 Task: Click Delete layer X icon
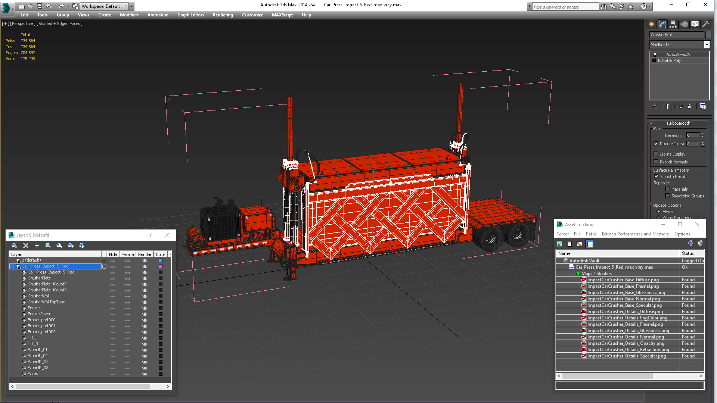click(26, 246)
